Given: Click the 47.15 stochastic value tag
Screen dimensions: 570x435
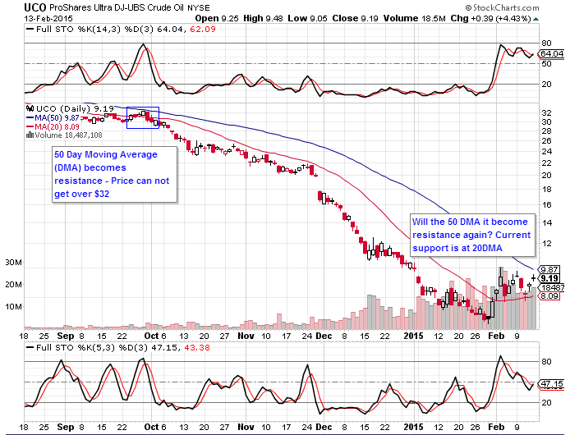Looking at the screenshot, I should [551, 384].
